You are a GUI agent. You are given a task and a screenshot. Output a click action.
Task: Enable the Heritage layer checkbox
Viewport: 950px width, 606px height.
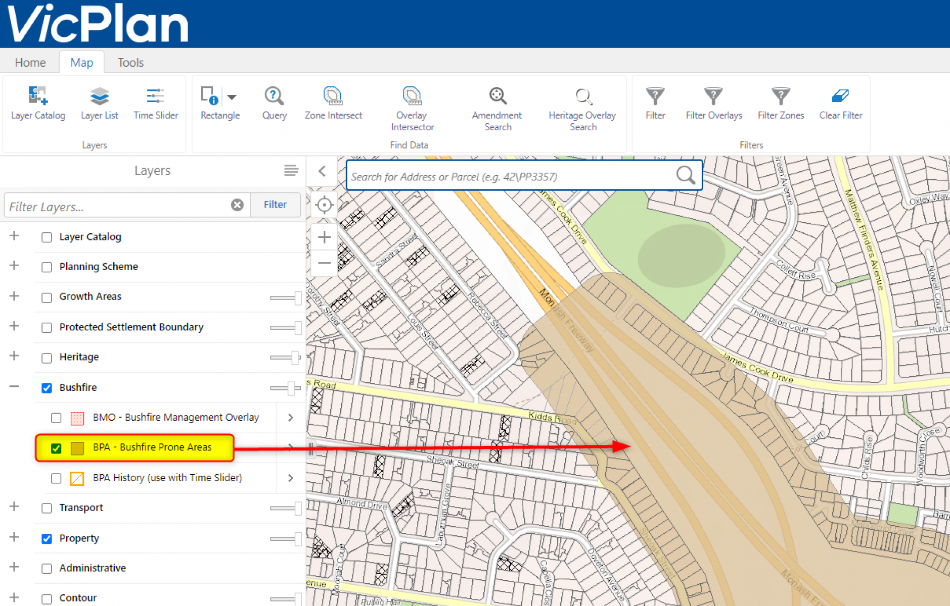coord(47,358)
